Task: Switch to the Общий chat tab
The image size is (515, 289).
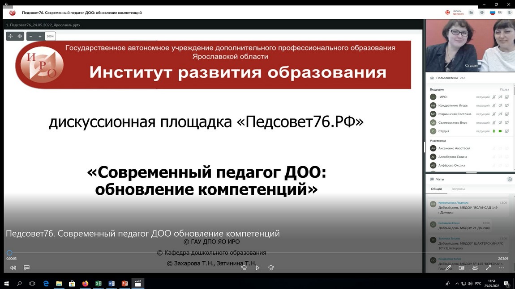Action: tap(436, 189)
